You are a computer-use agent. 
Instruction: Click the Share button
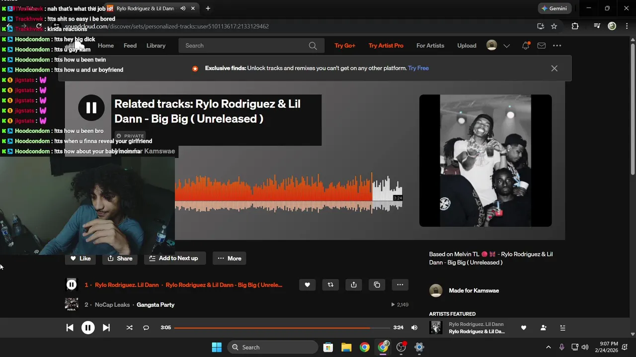click(120, 258)
